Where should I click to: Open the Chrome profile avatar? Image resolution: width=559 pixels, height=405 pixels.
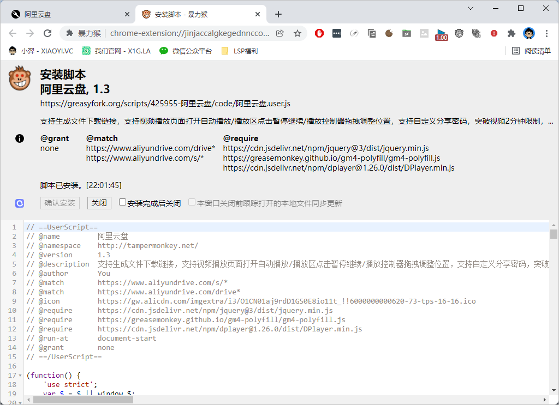click(528, 33)
